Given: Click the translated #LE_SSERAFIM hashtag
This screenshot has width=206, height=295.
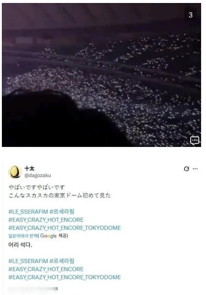Looking at the screenshot, I should pyautogui.click(x=28, y=261).
